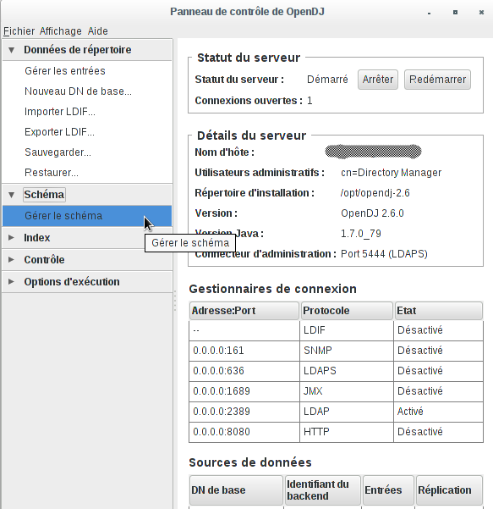Click the 1.7.0_79 Java version value
The height and width of the screenshot is (509, 493).
[x=361, y=234]
